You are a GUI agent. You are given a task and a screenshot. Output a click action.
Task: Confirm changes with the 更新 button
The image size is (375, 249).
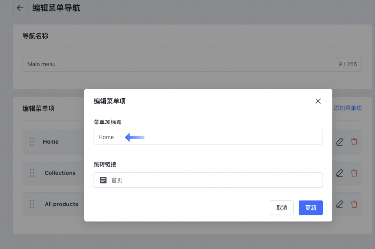[311, 208]
